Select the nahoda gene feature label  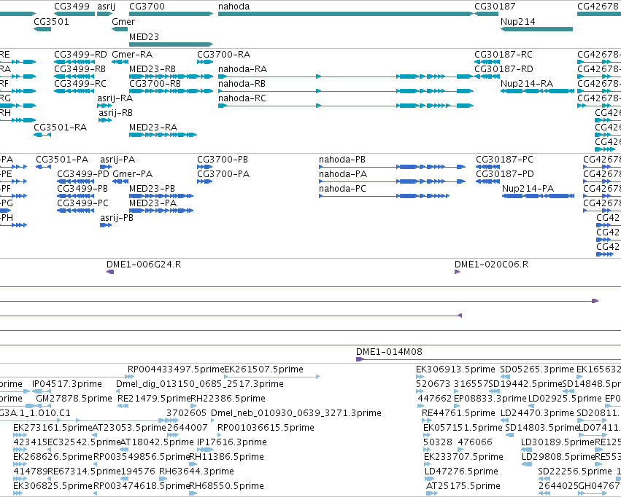pyautogui.click(x=234, y=7)
